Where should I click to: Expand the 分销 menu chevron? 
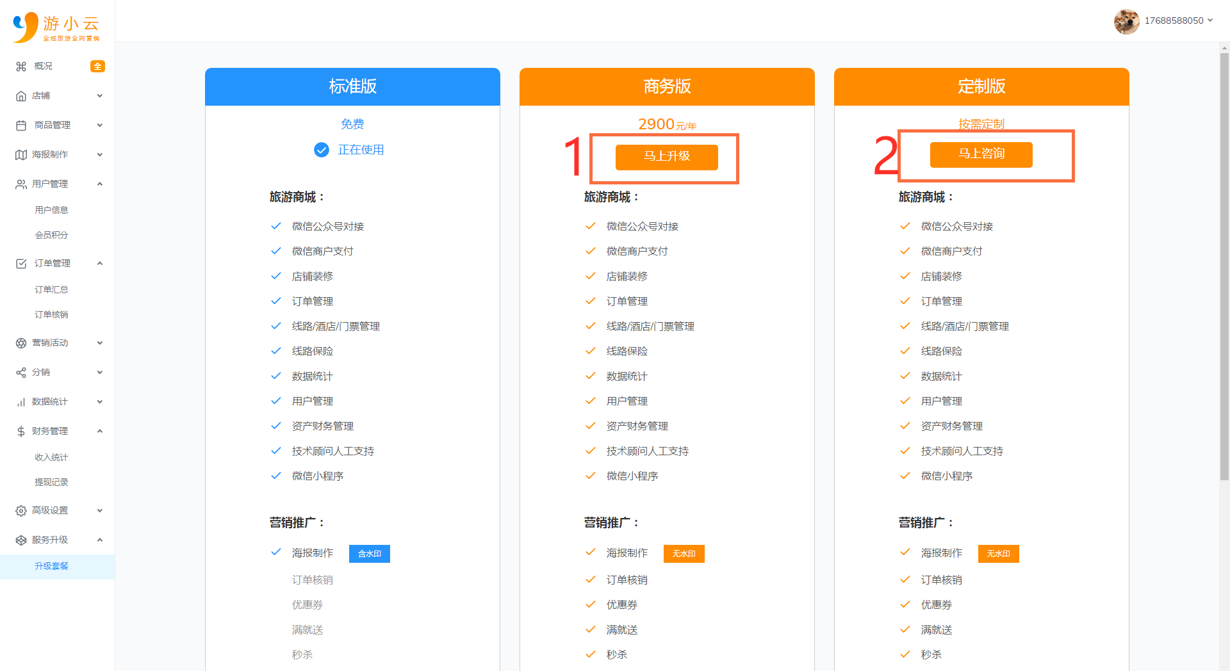tap(100, 373)
